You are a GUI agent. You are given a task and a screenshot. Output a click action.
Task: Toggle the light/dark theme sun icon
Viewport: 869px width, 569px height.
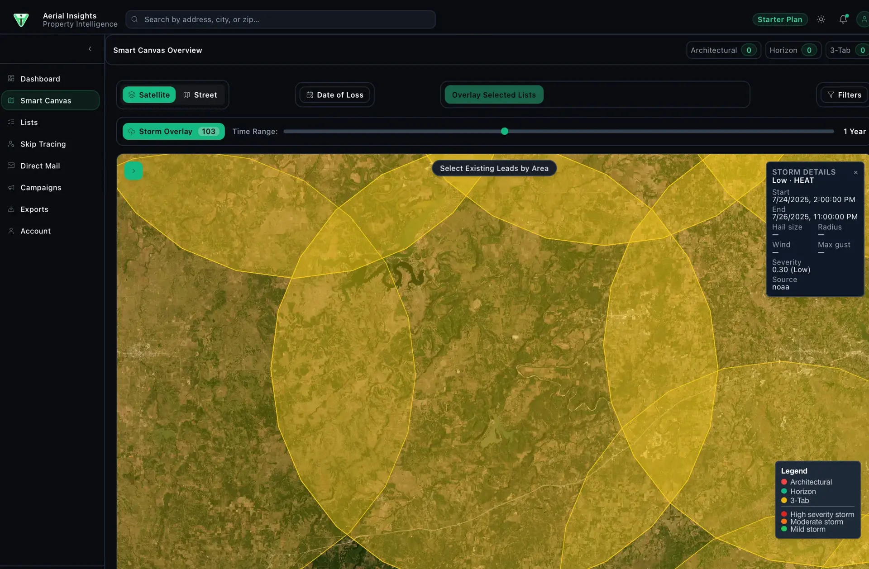(x=821, y=19)
